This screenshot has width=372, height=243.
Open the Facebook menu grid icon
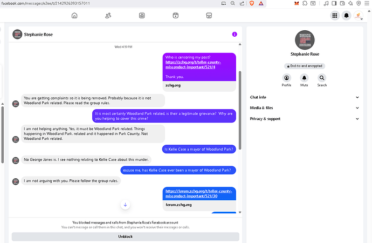335,16
